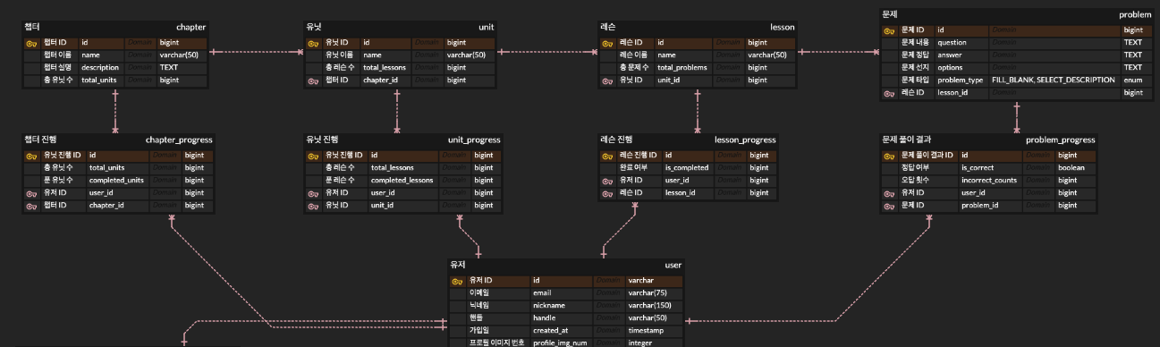Click the 'description' column in chapter table
The height and width of the screenshot is (347, 1160).
100,68
